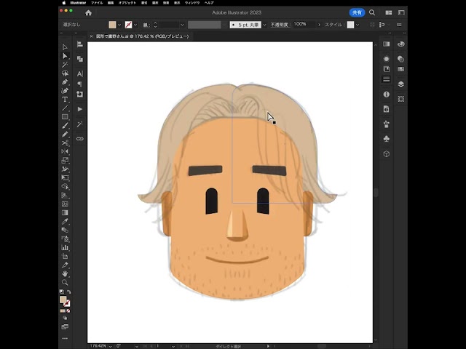Select the Eyedropper tool

click(65, 221)
